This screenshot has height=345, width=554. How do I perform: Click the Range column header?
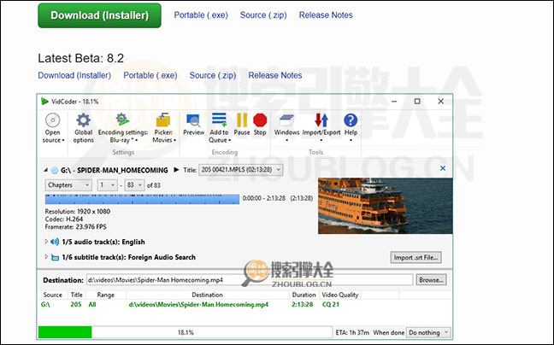[106, 295]
